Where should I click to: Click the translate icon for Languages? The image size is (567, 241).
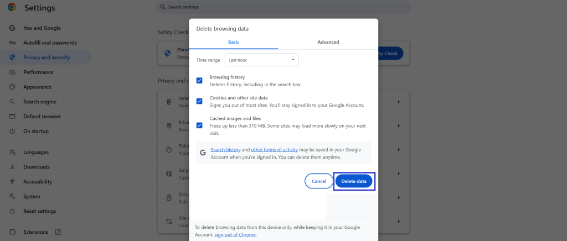[12, 152]
